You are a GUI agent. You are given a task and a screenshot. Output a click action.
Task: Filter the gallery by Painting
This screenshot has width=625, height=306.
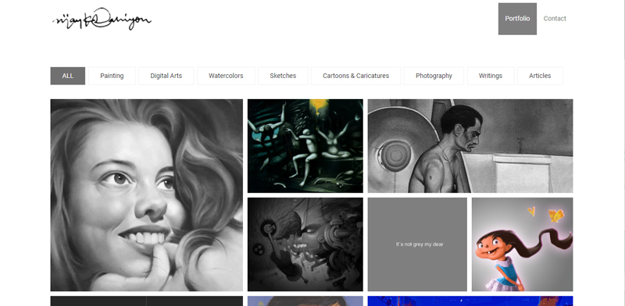112,76
